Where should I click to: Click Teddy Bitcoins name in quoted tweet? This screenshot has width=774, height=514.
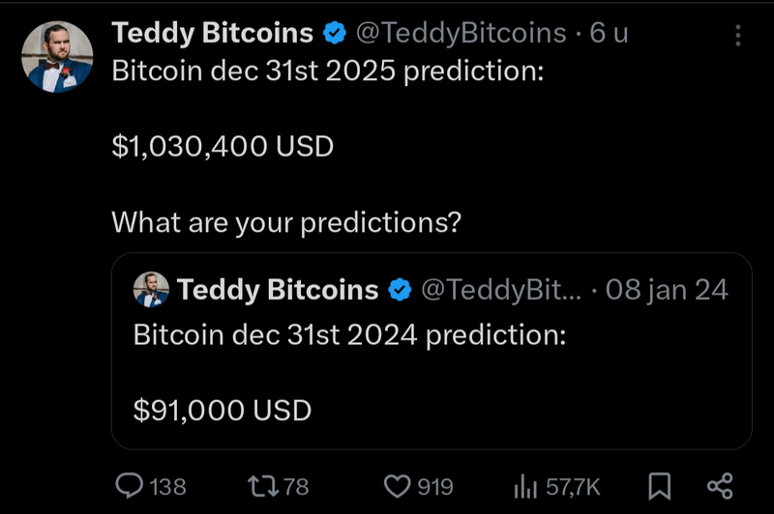[x=278, y=289]
